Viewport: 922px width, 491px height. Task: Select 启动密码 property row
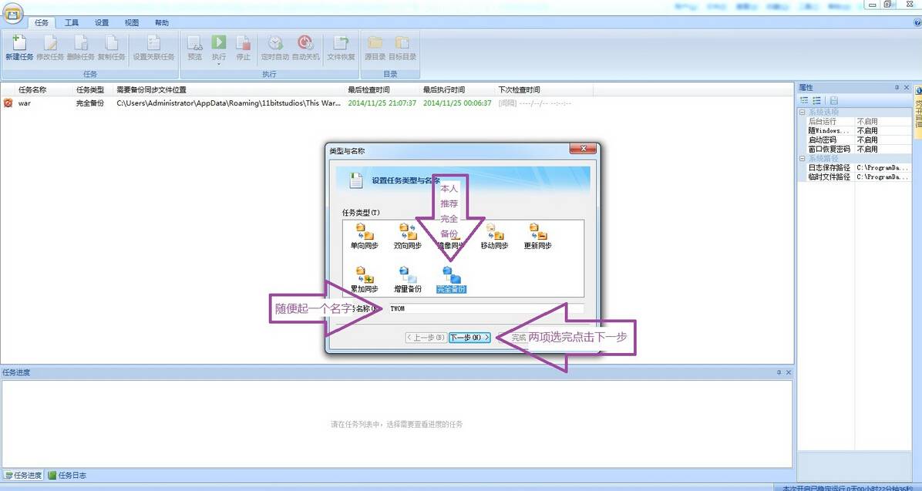click(854, 140)
